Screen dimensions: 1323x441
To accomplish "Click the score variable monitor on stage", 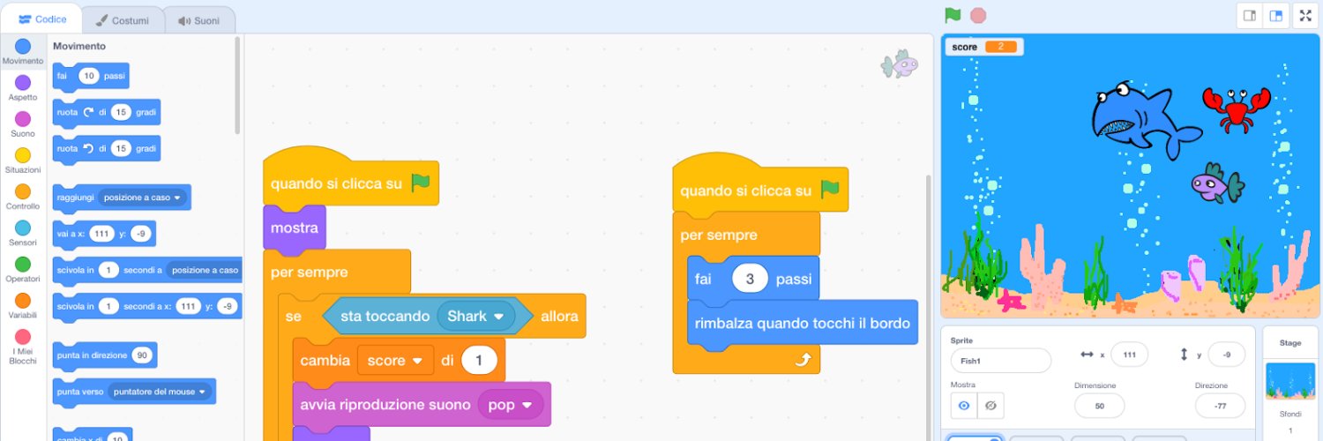I will [x=983, y=47].
